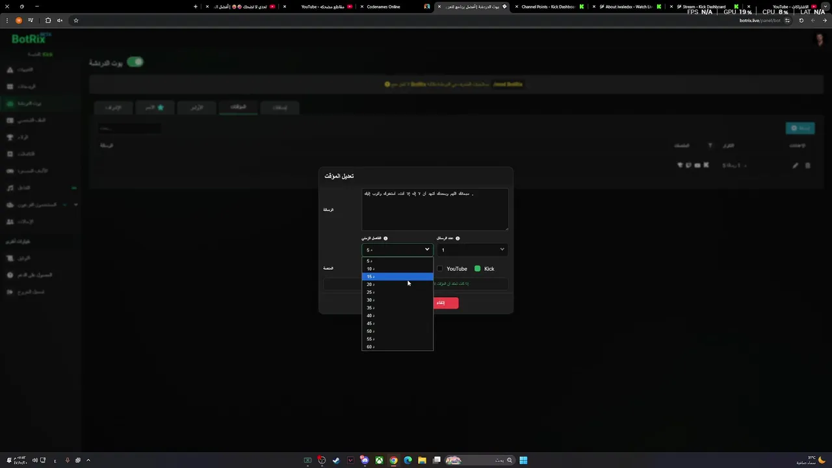
Task: Select the 5 minute interval option
Action: (397, 261)
